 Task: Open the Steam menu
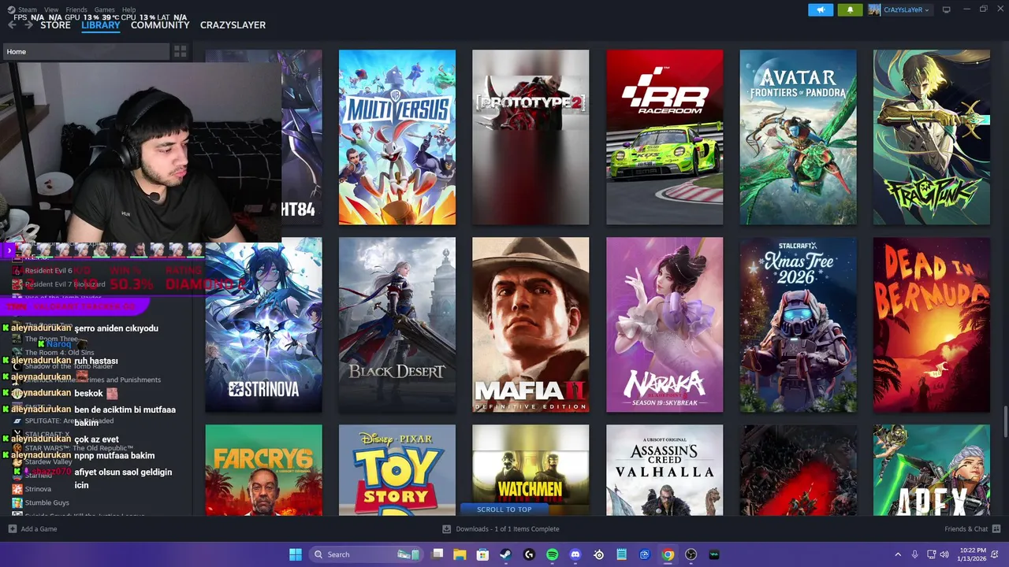[x=27, y=10]
